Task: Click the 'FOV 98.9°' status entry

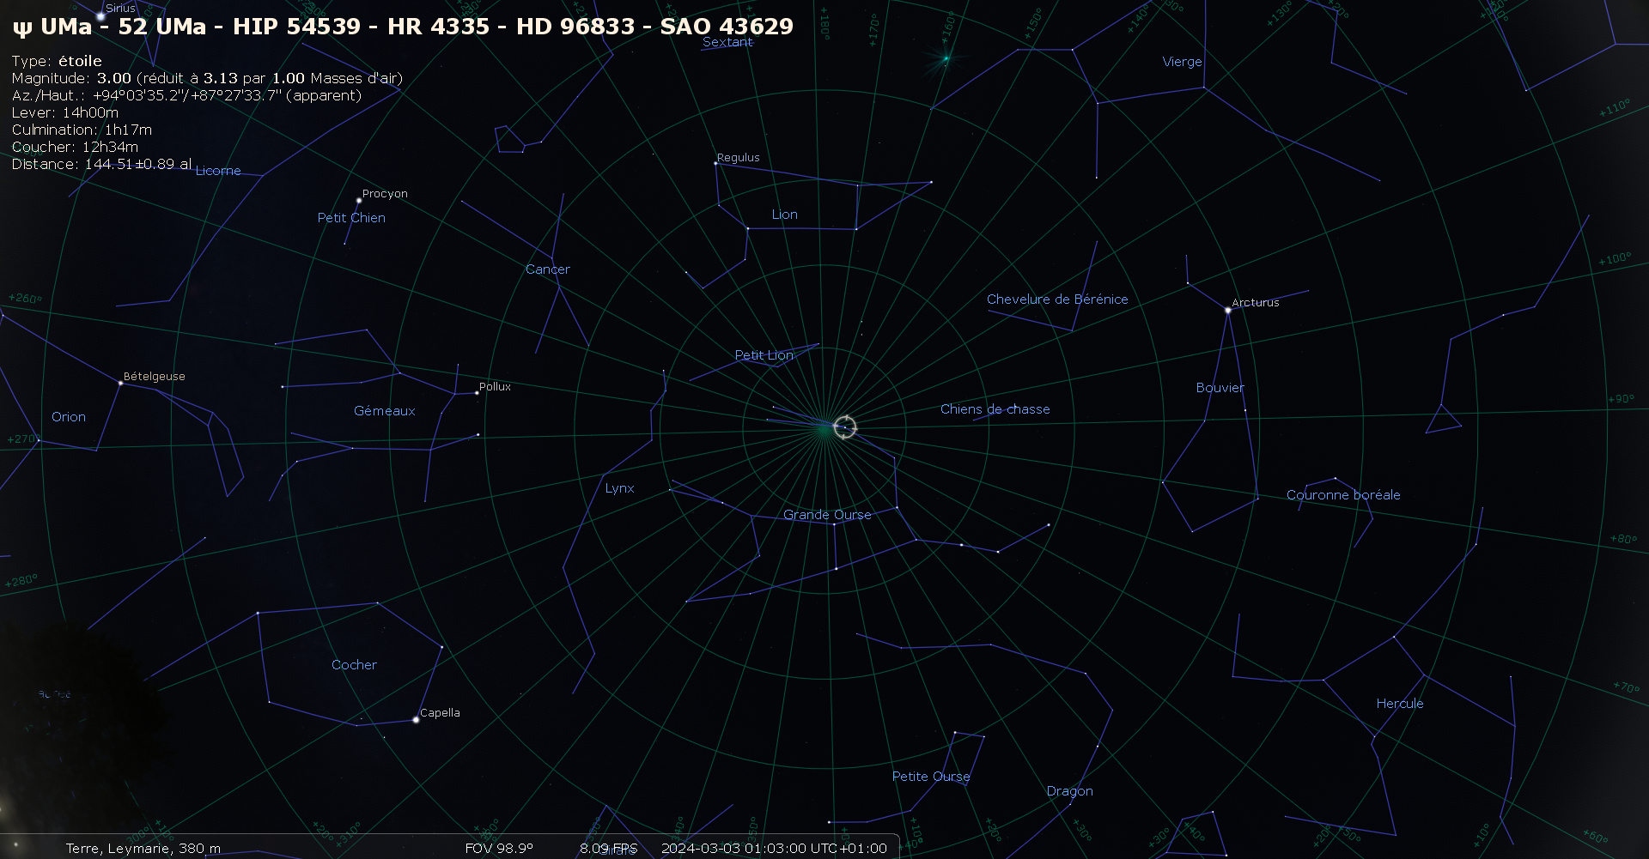Action: pos(499,849)
